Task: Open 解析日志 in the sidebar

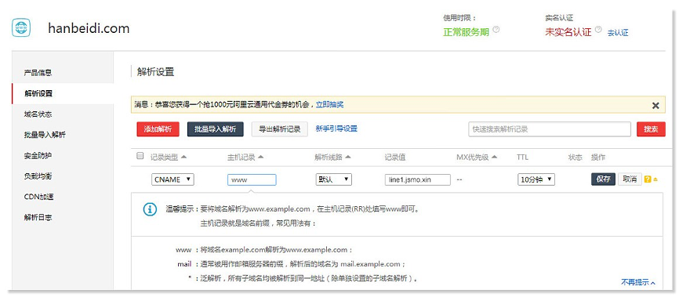Action: tap(38, 218)
